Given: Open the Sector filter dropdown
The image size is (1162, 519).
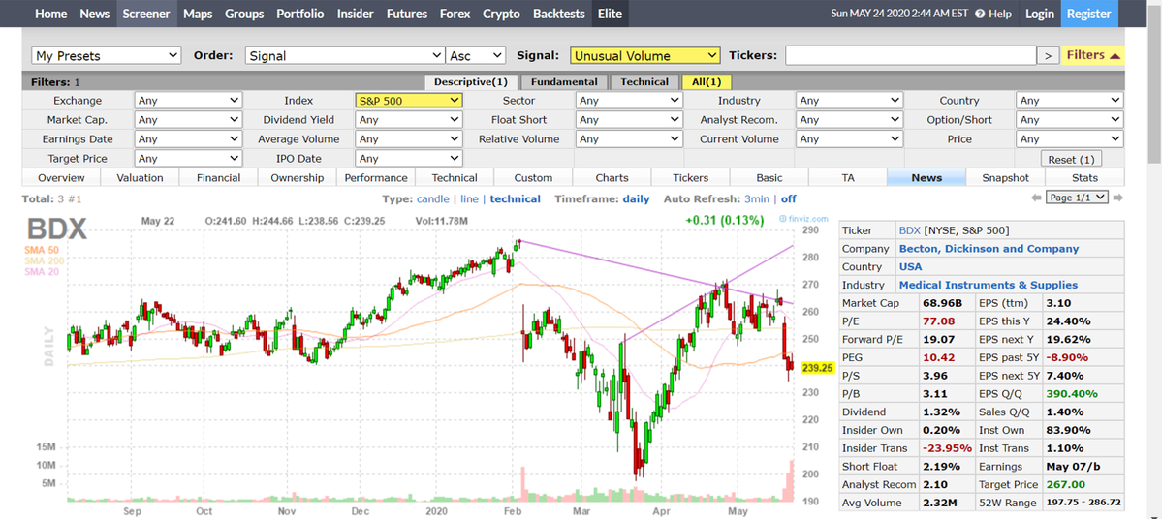Looking at the screenshot, I should (629, 100).
